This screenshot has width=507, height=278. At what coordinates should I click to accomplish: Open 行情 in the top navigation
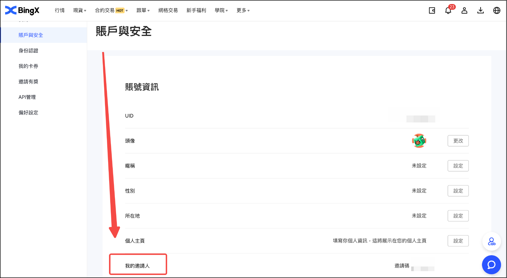pos(60,10)
